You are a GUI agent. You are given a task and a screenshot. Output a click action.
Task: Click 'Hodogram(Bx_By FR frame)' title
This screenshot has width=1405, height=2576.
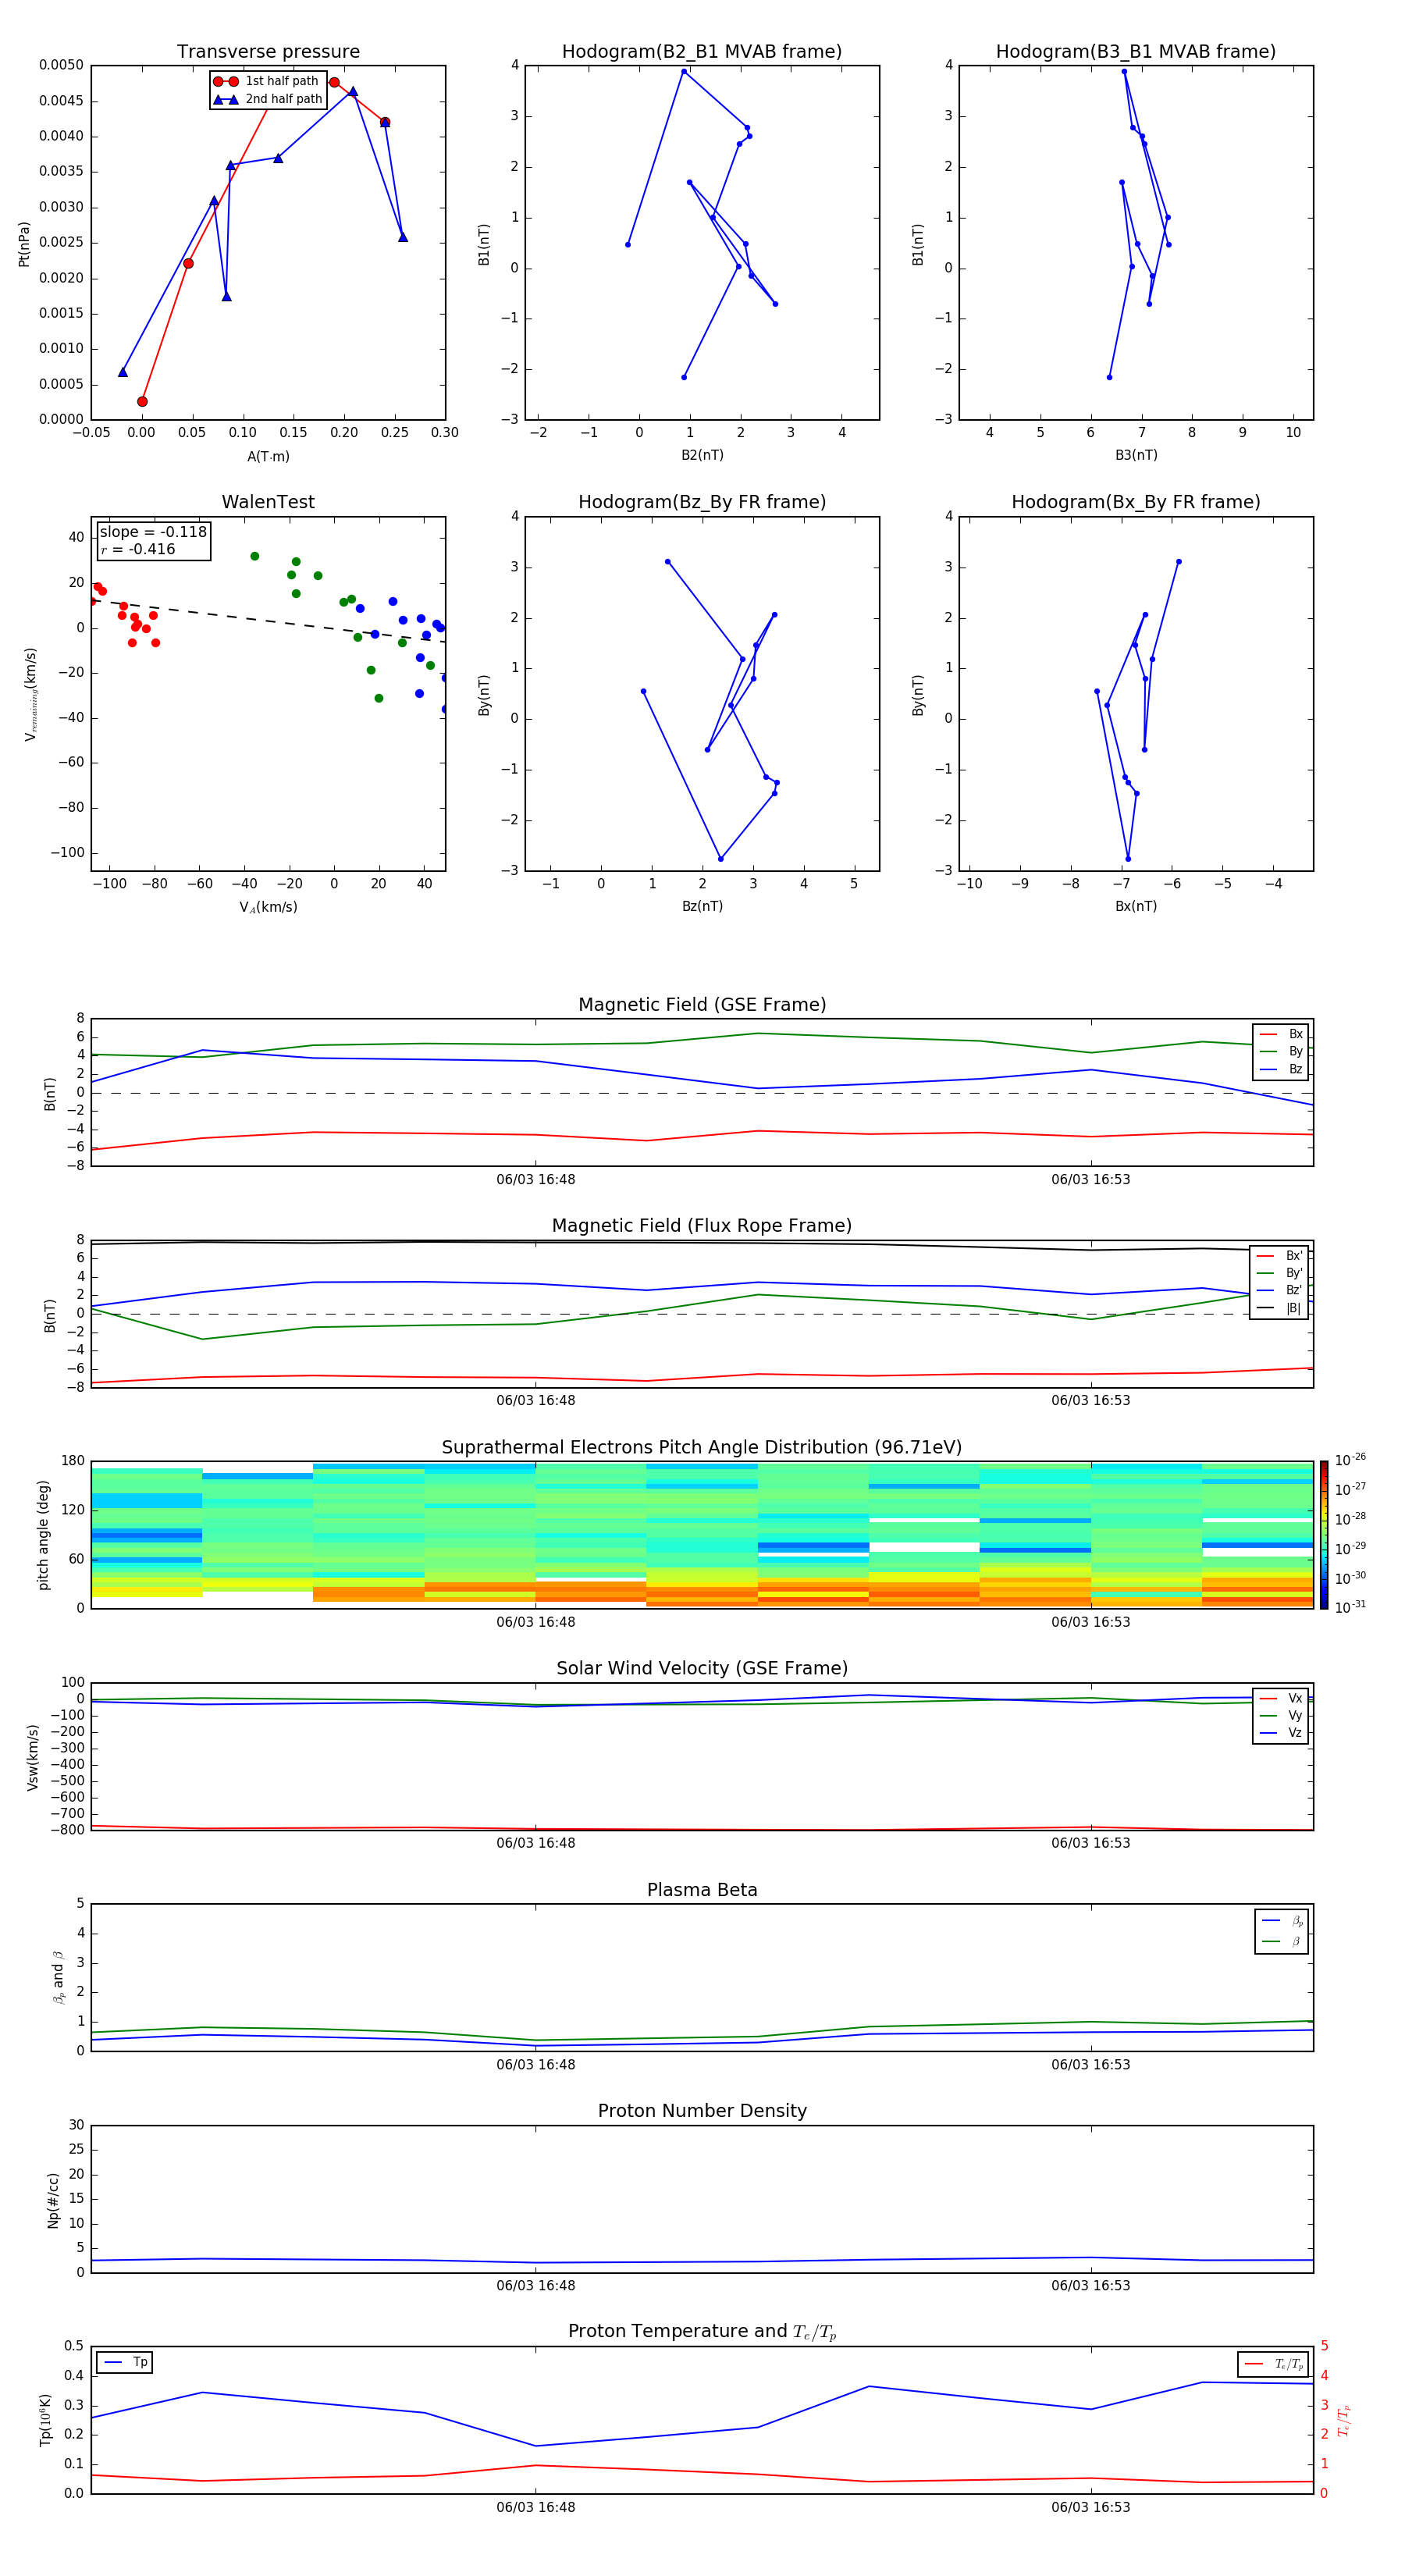tap(1135, 502)
